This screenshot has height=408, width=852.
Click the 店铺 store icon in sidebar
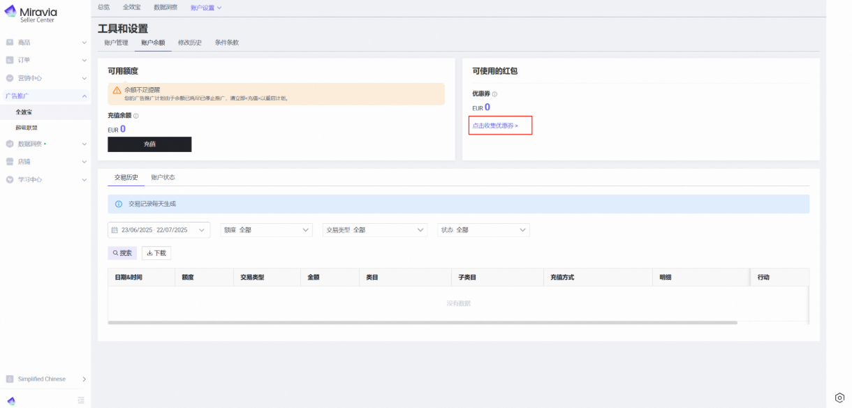[10, 162]
